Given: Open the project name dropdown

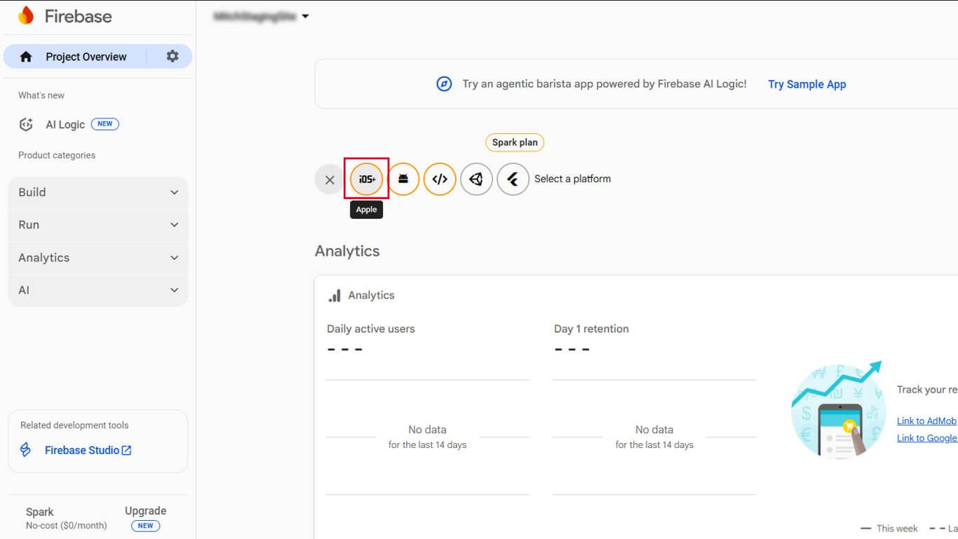Looking at the screenshot, I should [x=262, y=16].
